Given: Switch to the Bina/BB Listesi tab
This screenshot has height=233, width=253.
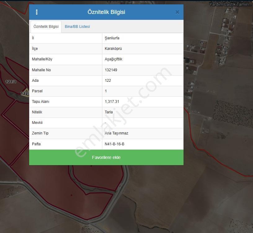Looking at the screenshot, I should point(77,27).
